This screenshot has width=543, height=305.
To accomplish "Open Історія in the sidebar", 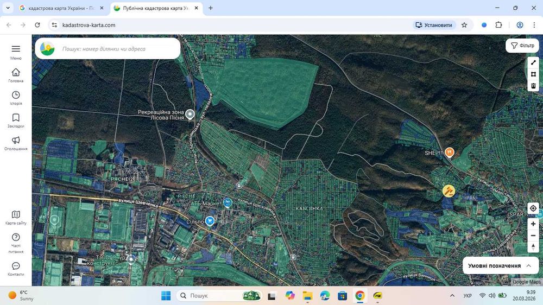I will pos(16,98).
